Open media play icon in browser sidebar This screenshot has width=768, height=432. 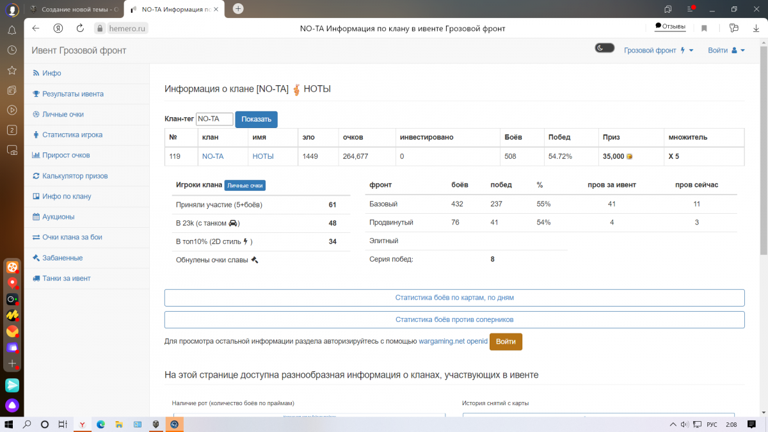pos(12,110)
